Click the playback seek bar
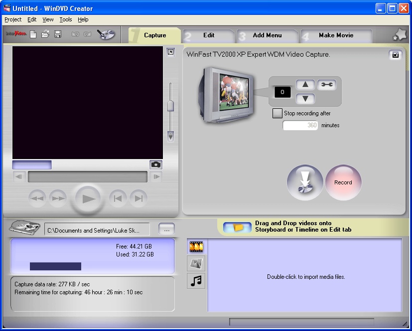This screenshot has height=331, width=412. tap(88, 176)
